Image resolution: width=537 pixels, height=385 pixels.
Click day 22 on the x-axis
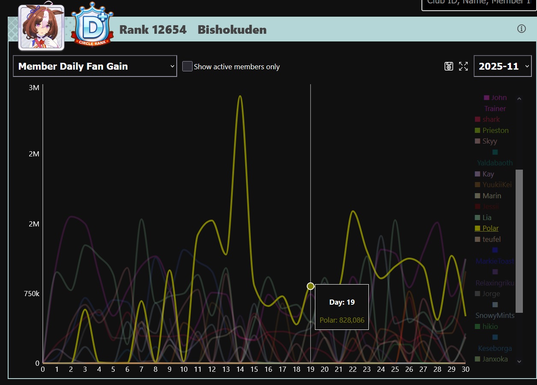(x=353, y=369)
